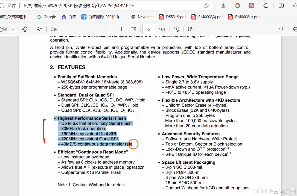Viewport: 297px width, 196px height.
Task: Click the text 'Note 1: Contact Winbond for details'
Action: coord(92,185)
